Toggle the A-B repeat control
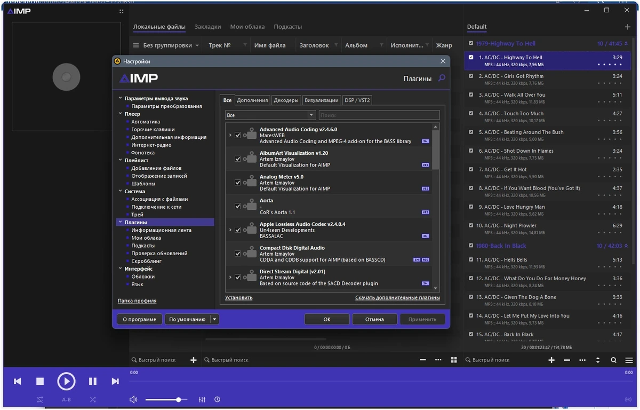640x410 pixels. pos(66,399)
